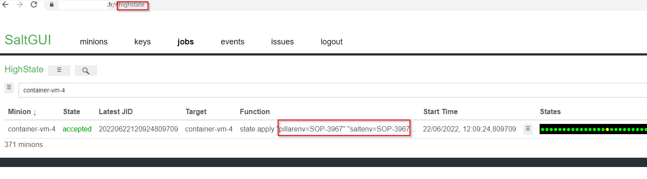Open the minions page
The image size is (647, 179).
pyautogui.click(x=94, y=42)
